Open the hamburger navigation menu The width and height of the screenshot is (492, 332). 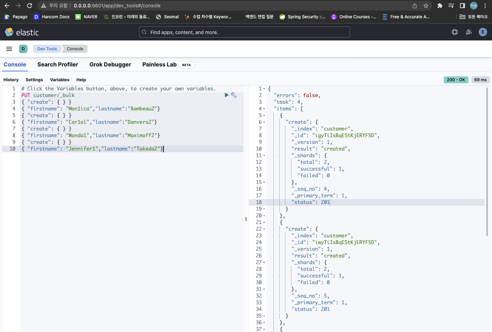pos(9,49)
